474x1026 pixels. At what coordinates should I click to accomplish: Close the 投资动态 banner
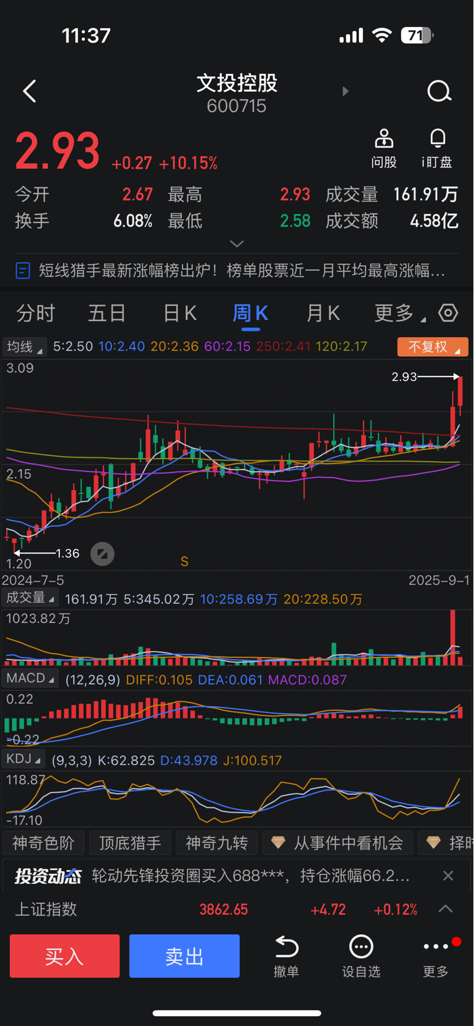pyautogui.click(x=448, y=876)
